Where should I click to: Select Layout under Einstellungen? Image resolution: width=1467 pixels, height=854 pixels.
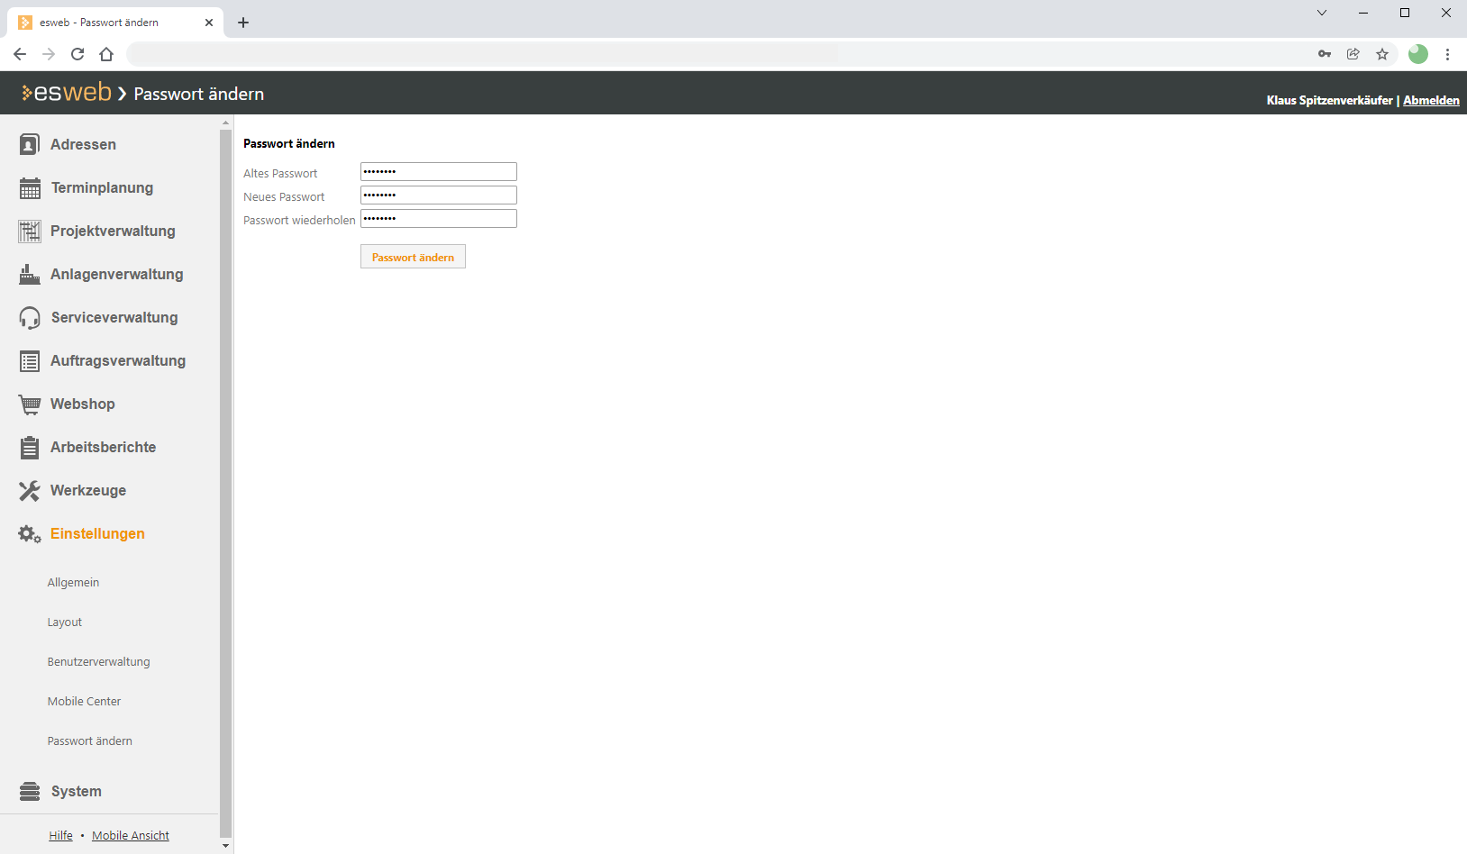point(65,622)
